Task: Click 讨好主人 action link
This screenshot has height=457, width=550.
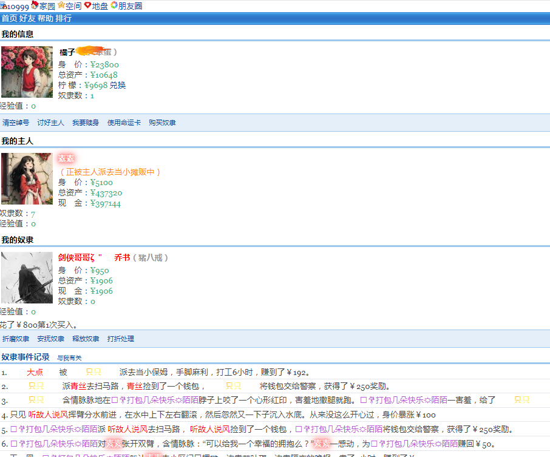Action: 51,123
